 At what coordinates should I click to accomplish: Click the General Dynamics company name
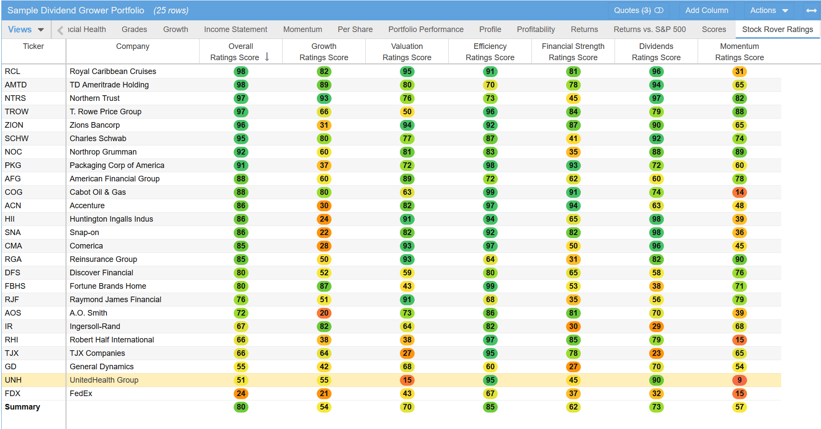pos(101,367)
